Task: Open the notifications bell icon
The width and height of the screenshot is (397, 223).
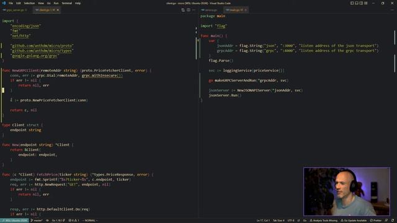Action: point(393,221)
